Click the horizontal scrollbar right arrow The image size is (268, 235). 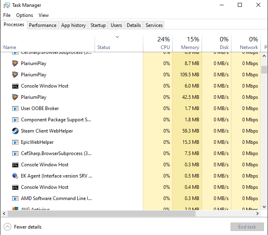(258, 214)
